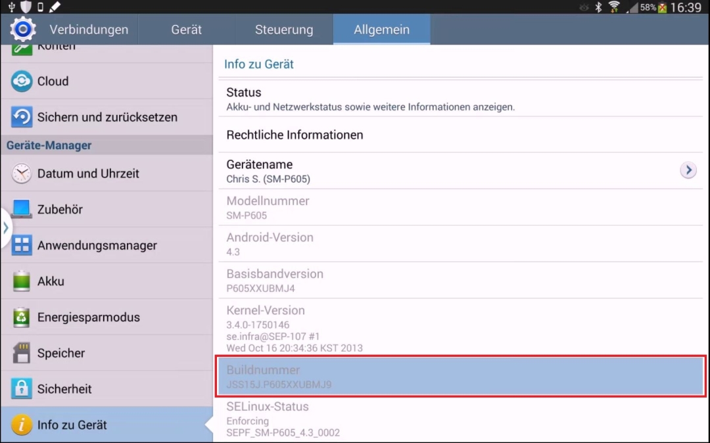Open Anwendungsmanager
This screenshot has width=710, height=443.
click(x=107, y=245)
